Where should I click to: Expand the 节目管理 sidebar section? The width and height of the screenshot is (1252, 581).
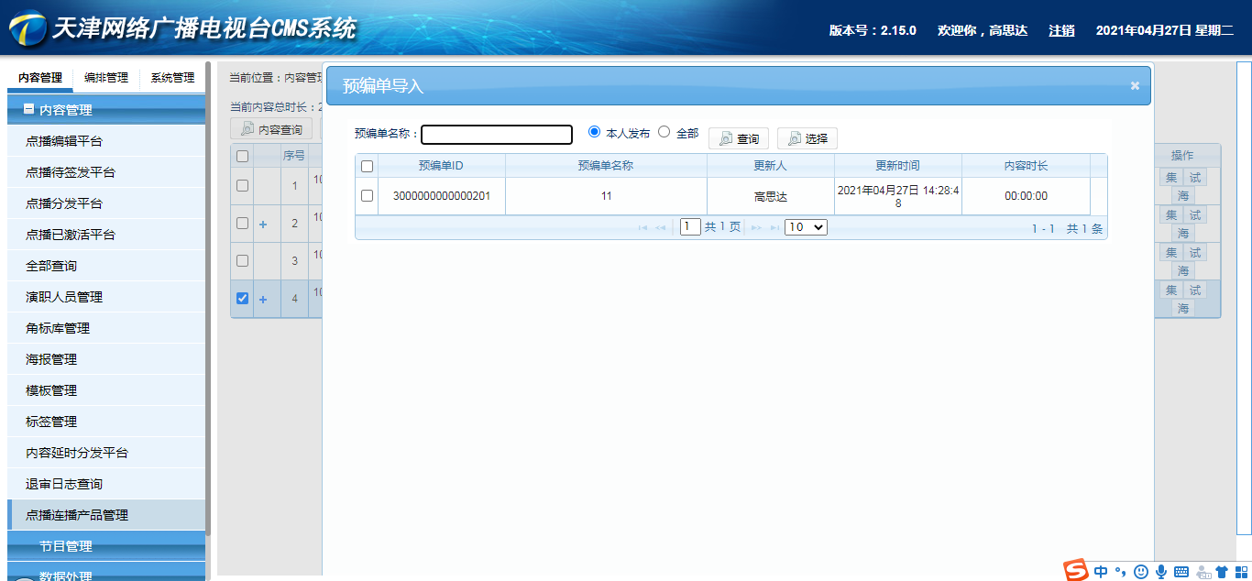[x=106, y=546]
